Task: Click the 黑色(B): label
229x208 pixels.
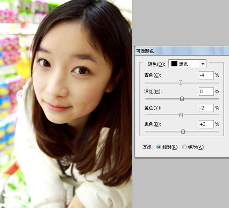Action: pos(153,124)
